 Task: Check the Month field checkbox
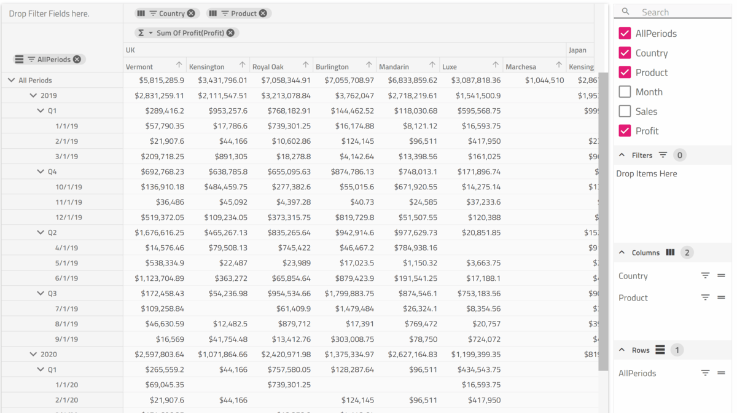coord(625,92)
